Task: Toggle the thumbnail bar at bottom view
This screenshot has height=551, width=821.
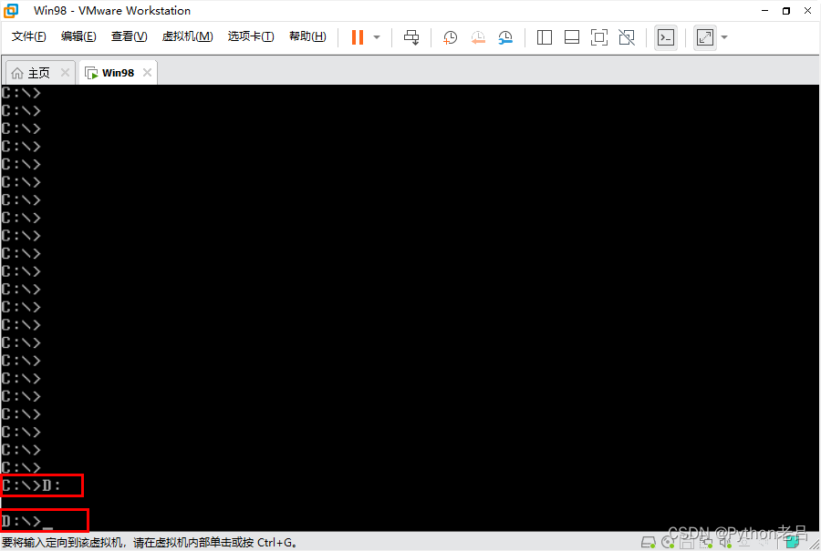Action: coord(572,37)
